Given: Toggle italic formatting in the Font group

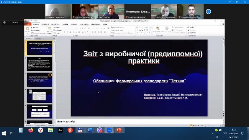Looking at the screenshot, I should tap(67, 32).
